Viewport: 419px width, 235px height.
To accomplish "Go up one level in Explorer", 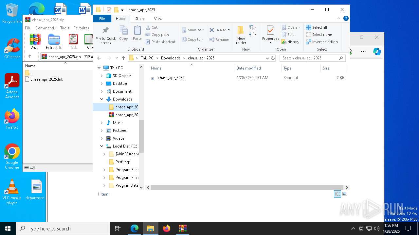I will [x=123, y=58].
